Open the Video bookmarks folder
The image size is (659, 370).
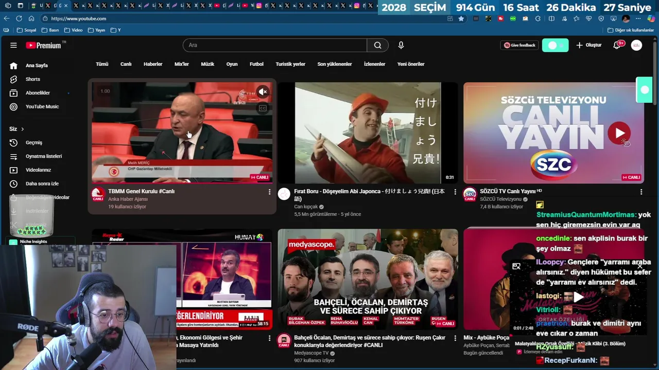[74, 30]
